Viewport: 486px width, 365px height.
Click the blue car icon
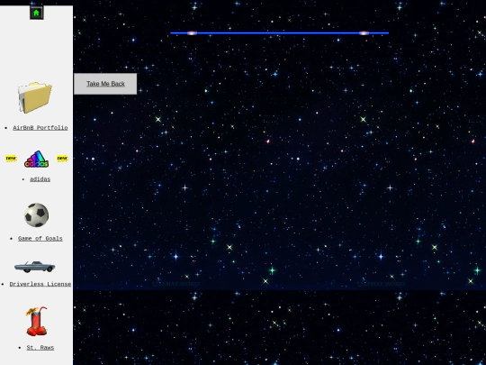(35, 267)
